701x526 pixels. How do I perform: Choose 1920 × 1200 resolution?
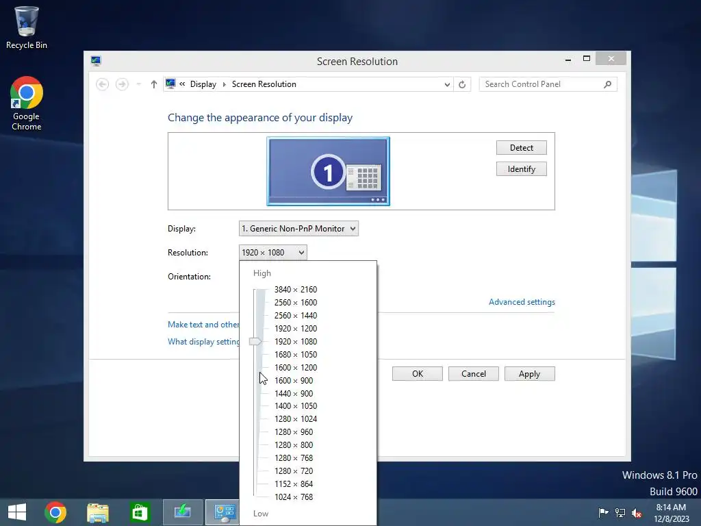point(296,329)
